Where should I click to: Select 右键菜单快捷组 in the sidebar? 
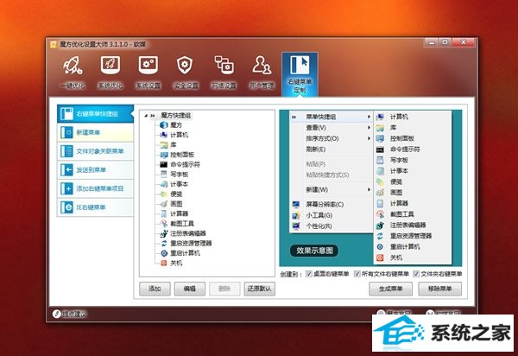pos(95,114)
